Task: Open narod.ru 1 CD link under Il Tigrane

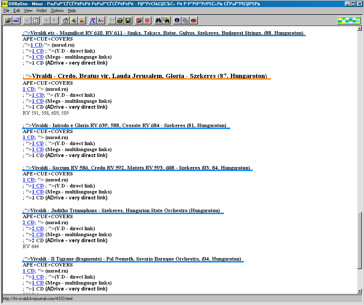Action: click(x=29, y=271)
